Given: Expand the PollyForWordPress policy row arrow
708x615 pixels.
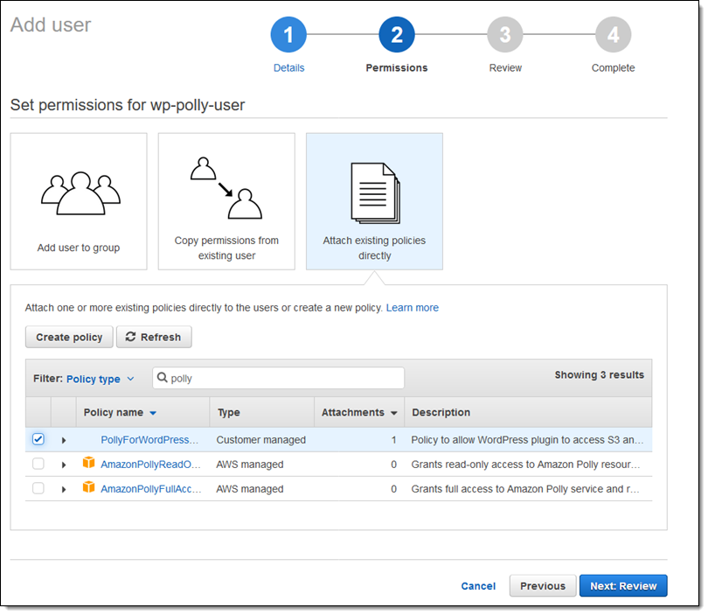Looking at the screenshot, I should [64, 440].
